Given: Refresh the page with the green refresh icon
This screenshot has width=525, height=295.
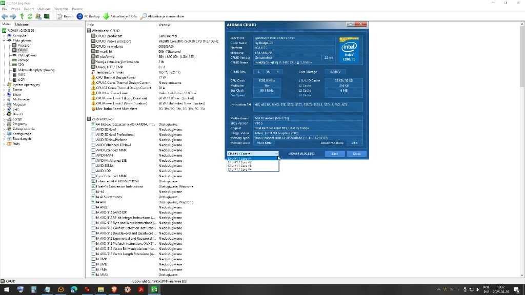Looking at the screenshot, I should click(30, 16).
